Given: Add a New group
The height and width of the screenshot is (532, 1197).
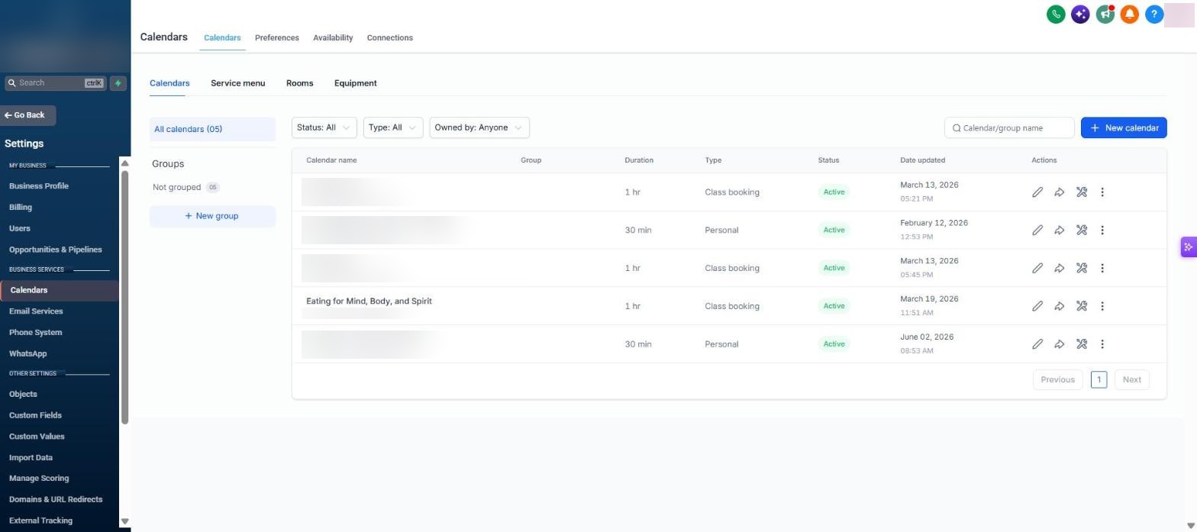Looking at the screenshot, I should (212, 216).
